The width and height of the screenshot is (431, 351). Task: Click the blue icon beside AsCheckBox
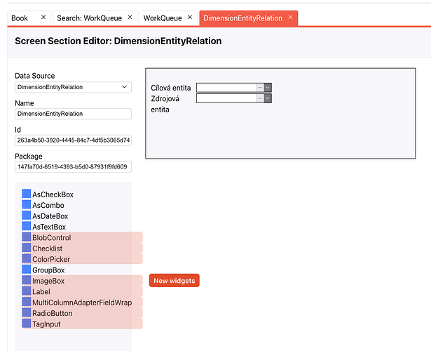tap(27, 194)
